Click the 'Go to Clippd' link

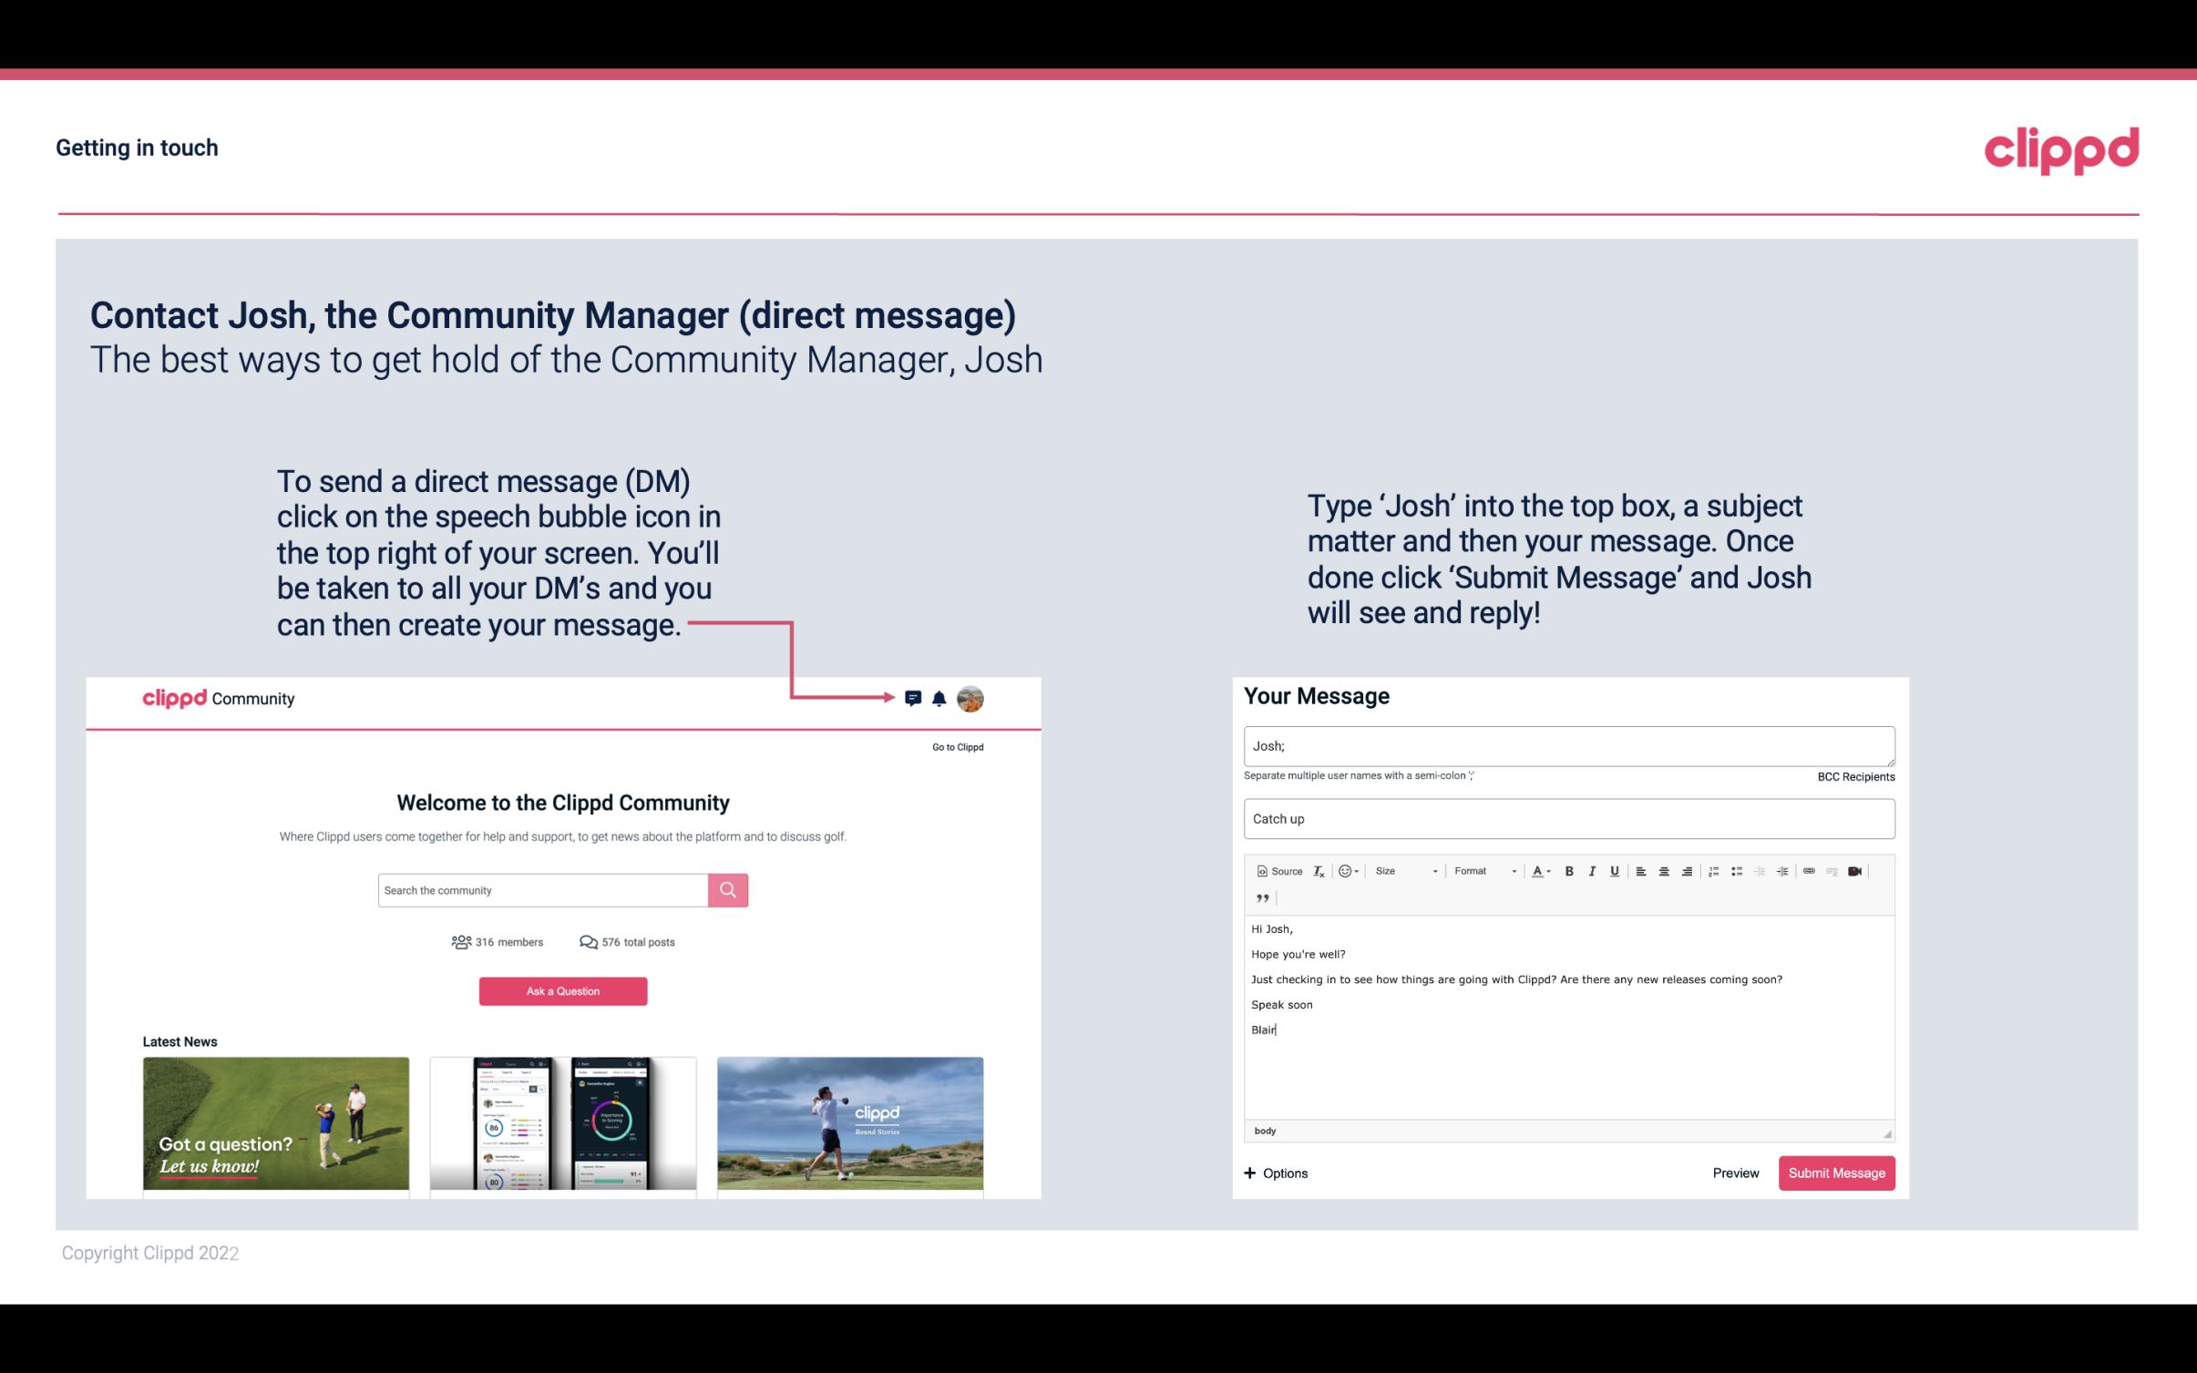[955, 746]
